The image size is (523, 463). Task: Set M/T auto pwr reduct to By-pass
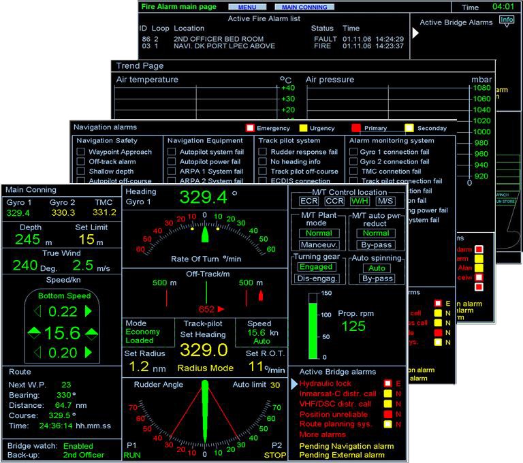tap(376, 245)
